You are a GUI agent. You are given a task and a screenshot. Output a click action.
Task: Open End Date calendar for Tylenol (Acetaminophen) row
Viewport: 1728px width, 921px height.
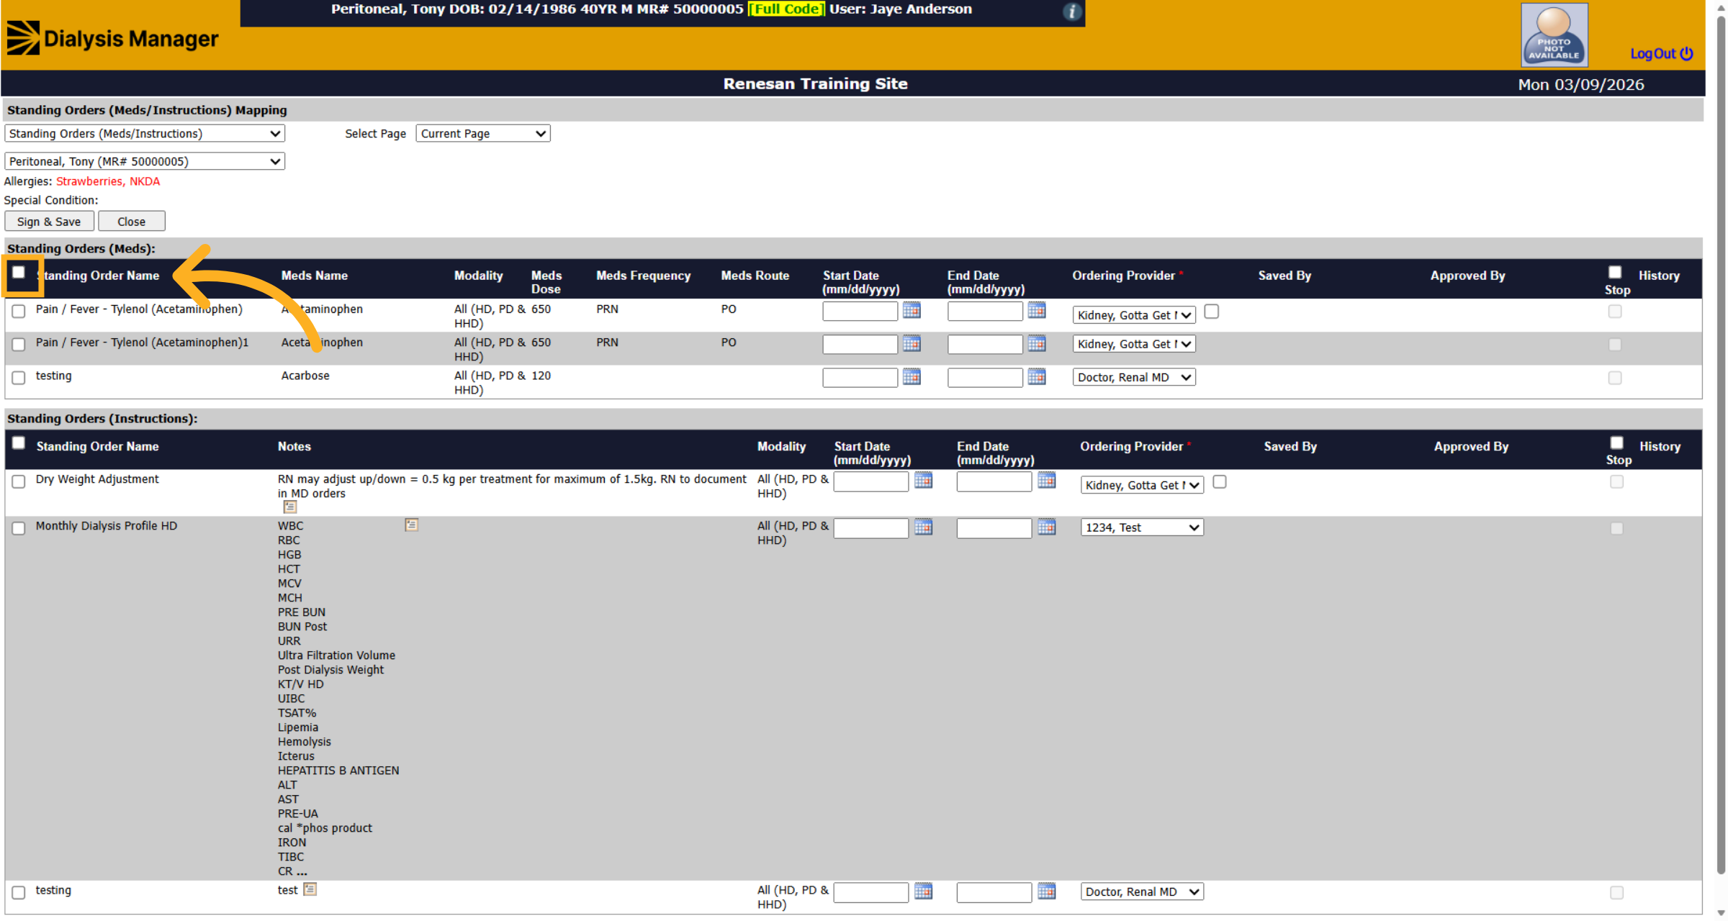[x=1037, y=310]
